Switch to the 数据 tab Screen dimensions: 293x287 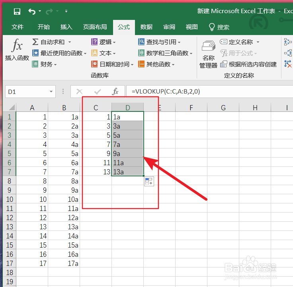pos(146,27)
